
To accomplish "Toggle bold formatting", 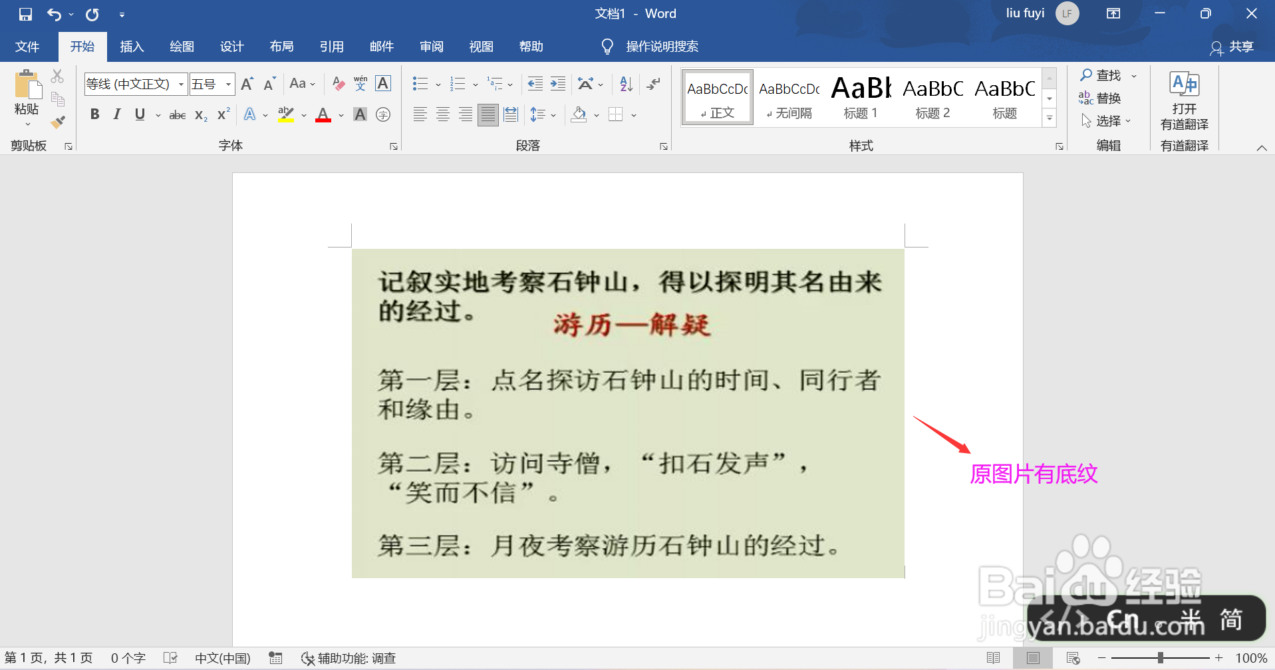I will click(94, 114).
